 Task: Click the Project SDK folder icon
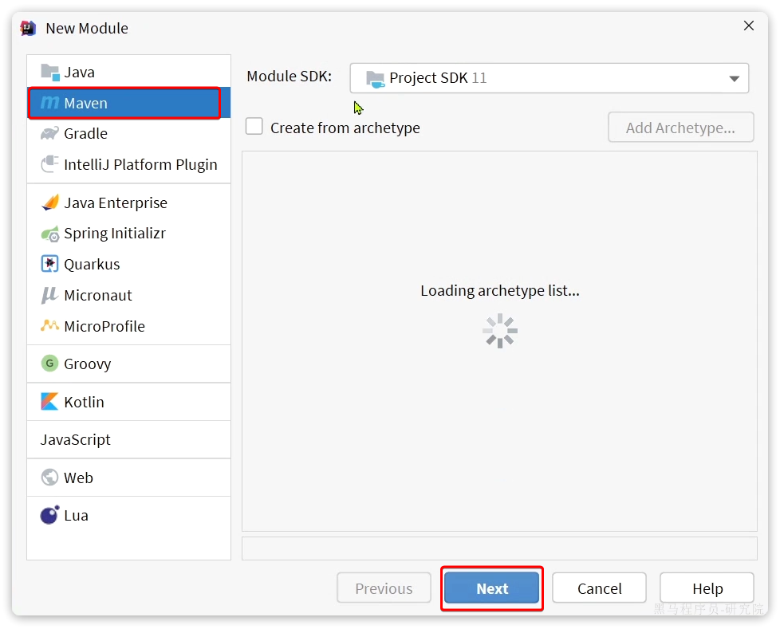click(375, 79)
